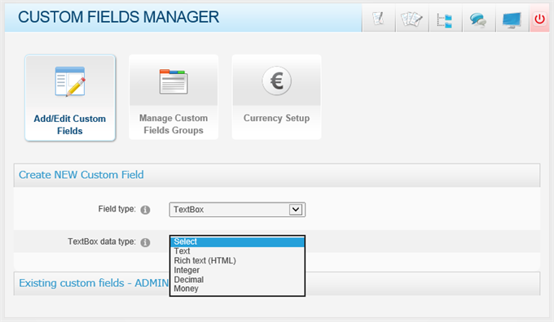
Task: Open Manage Custom Fields Groups tile
Action: [174, 97]
